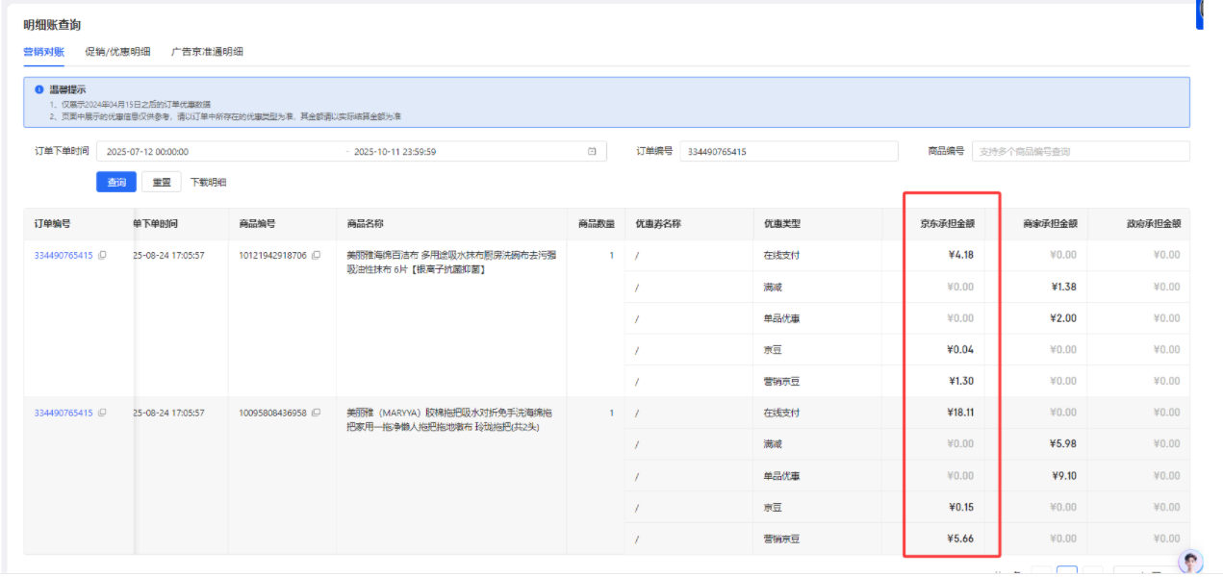Open first row order link 334490765415

(64, 256)
